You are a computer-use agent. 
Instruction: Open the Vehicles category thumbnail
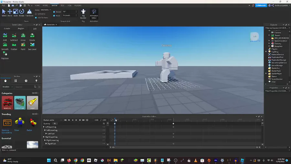[x=7, y=103]
